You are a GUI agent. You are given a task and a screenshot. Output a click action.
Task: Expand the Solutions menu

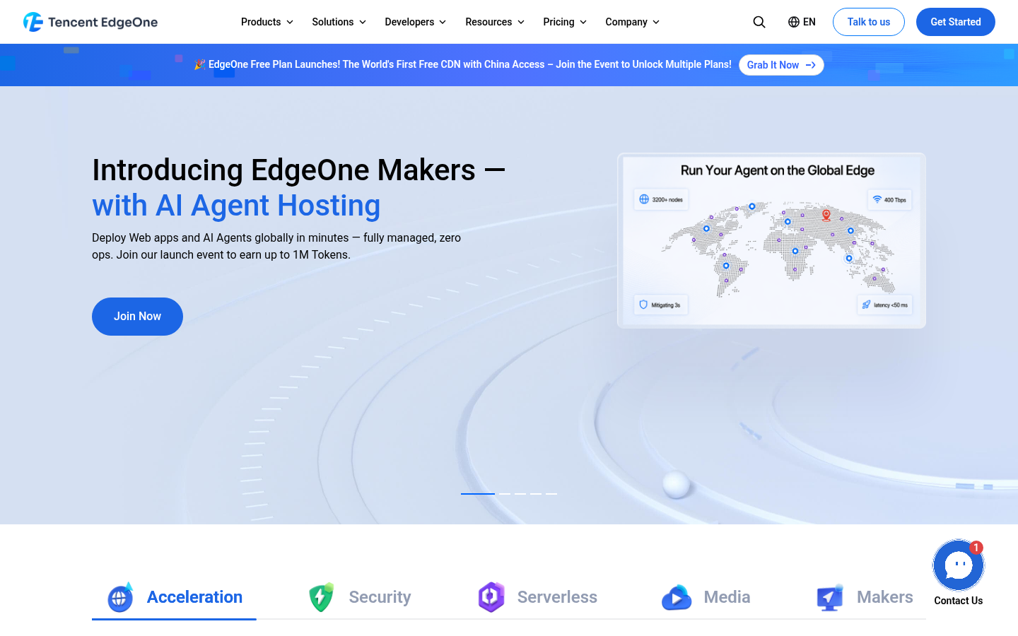339,22
